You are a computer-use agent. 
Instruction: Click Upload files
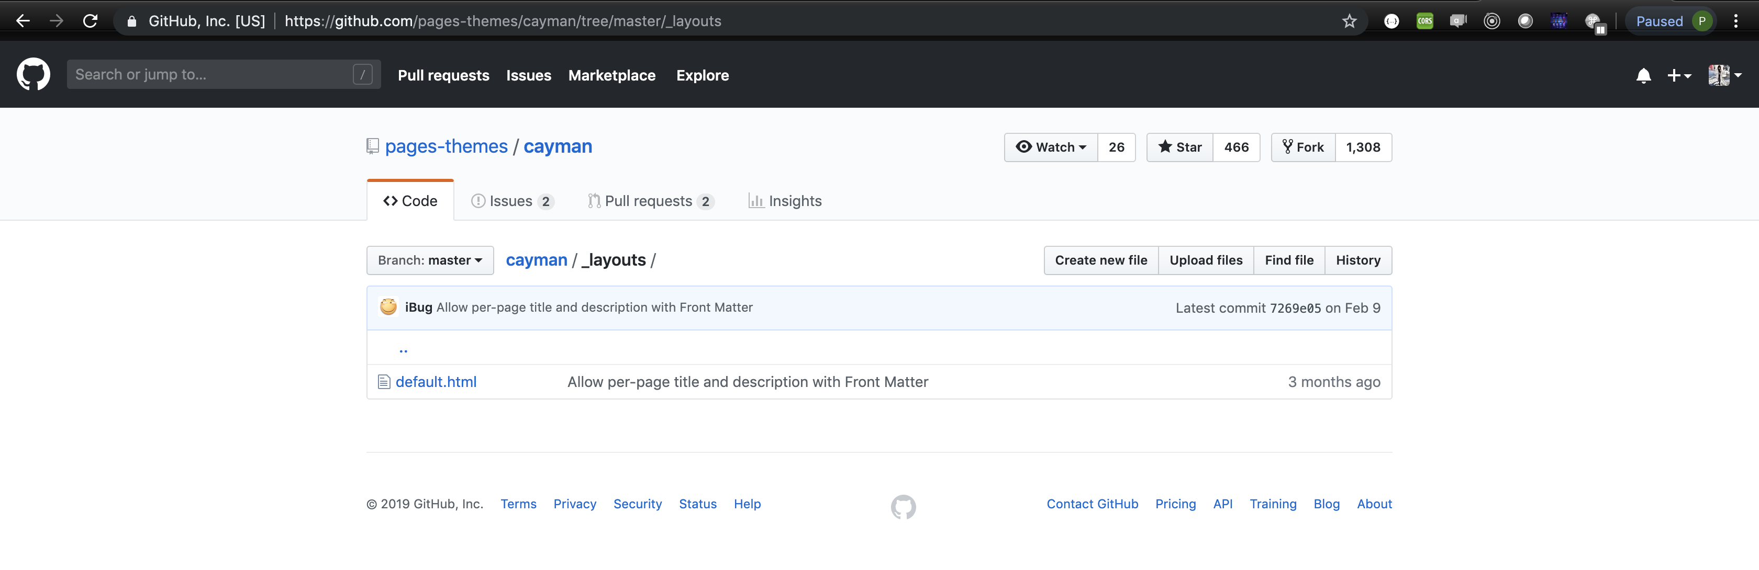[x=1206, y=260]
